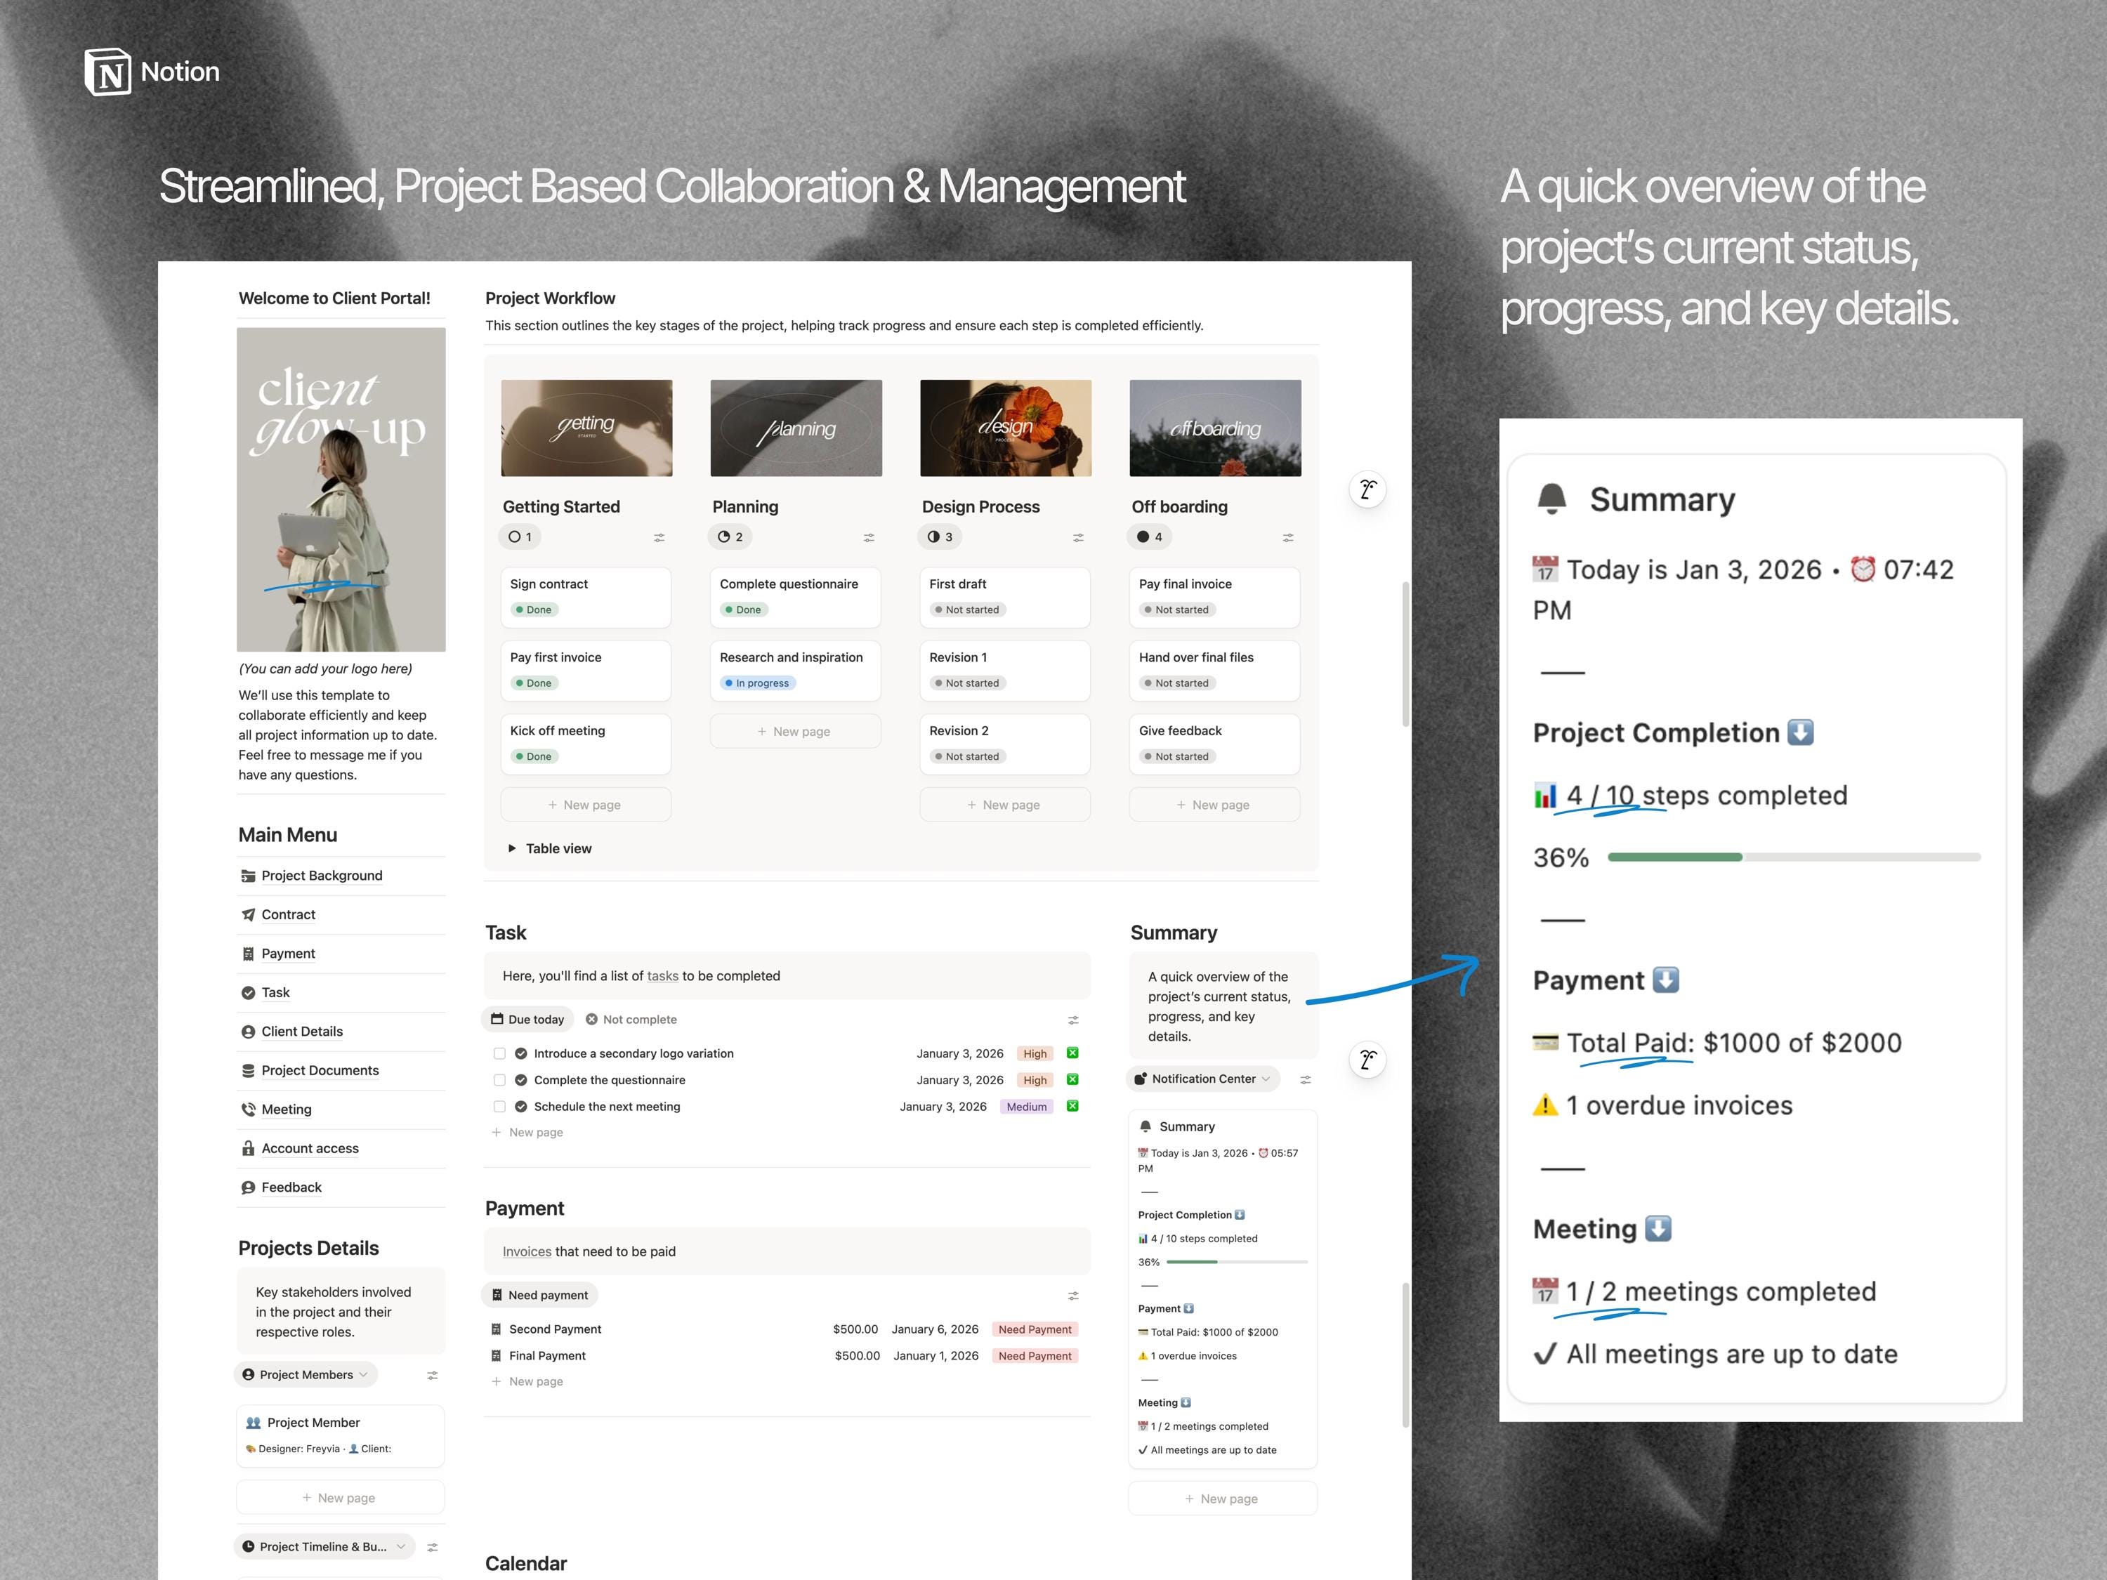
Task: Open view settings icon for Planning column
Action: coord(869,538)
